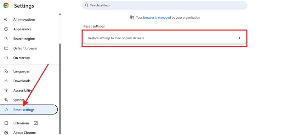Click the Chrome logo icon

[6, 5]
